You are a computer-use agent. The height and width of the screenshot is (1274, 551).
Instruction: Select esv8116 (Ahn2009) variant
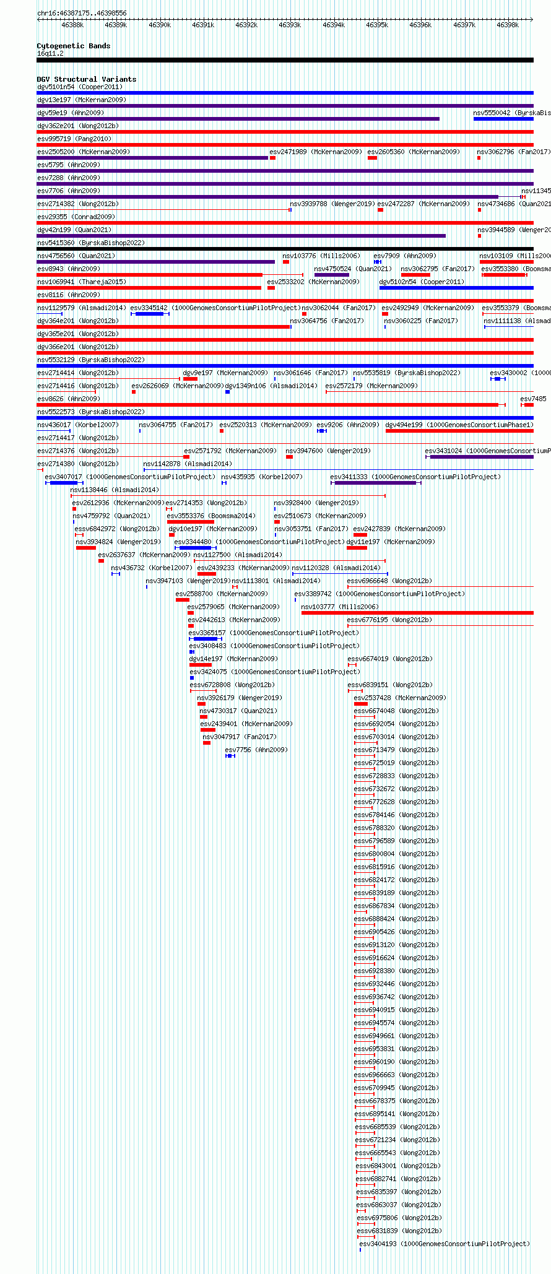(69, 295)
